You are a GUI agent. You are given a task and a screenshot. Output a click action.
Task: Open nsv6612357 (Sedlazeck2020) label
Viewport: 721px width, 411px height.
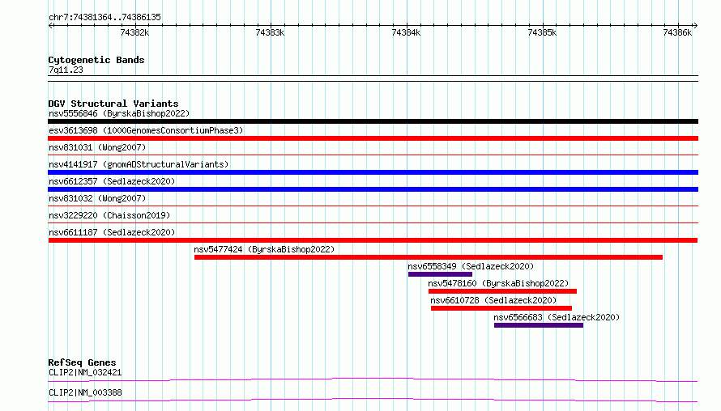click(112, 181)
